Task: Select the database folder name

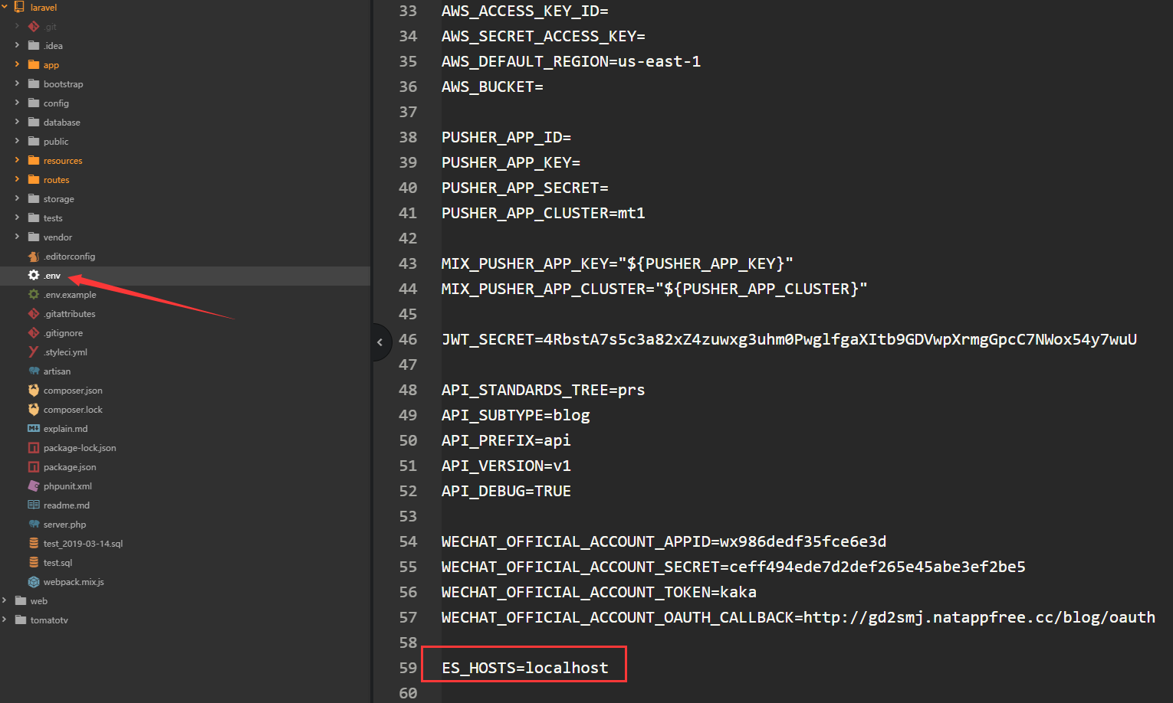Action: click(x=61, y=123)
